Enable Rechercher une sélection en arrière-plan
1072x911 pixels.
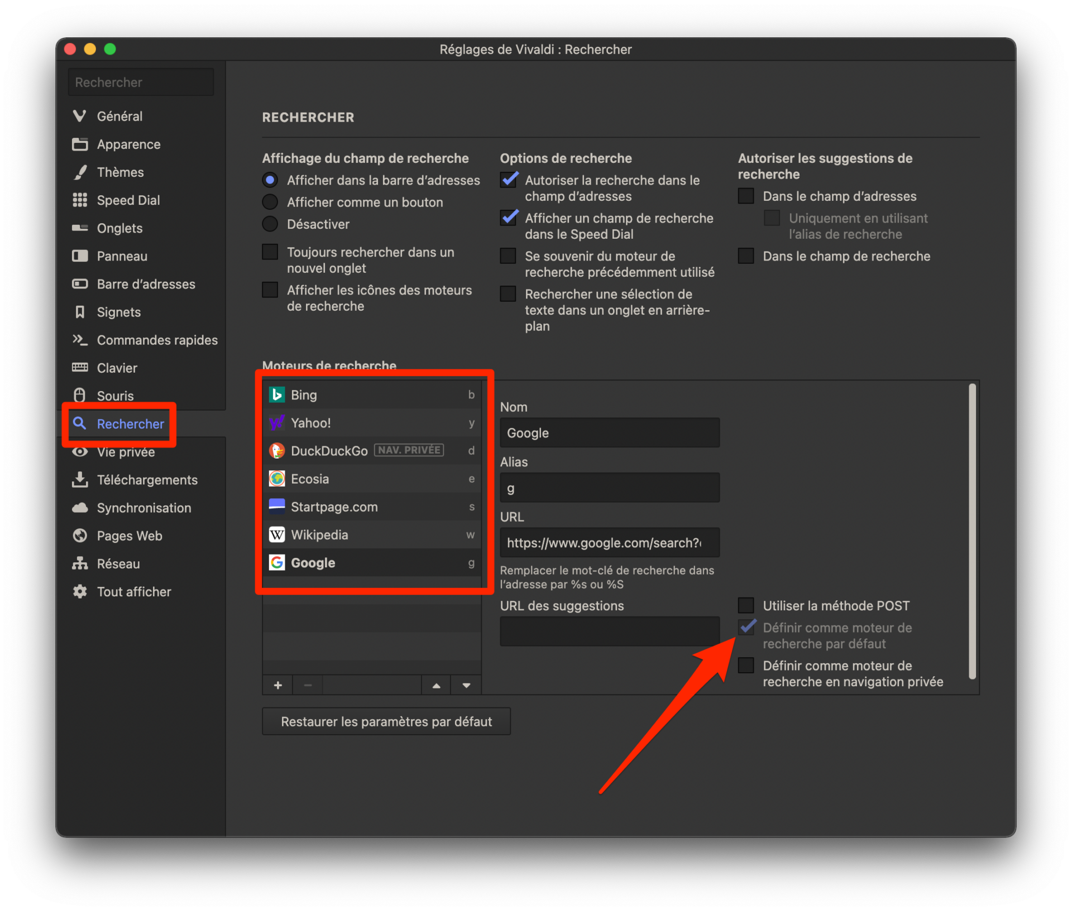click(508, 293)
